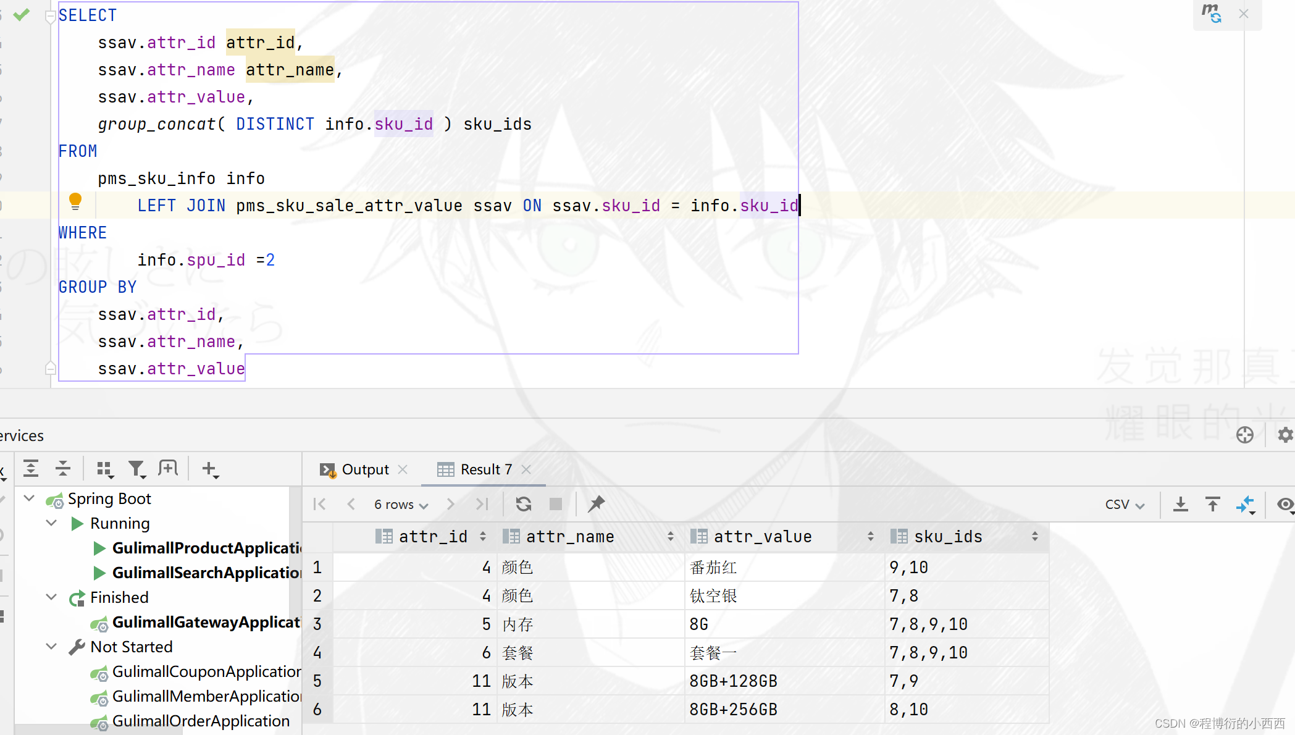Viewport: 1295px width, 735px height.
Task: Click the 8GB+128GB attr_value cell
Action: point(733,681)
